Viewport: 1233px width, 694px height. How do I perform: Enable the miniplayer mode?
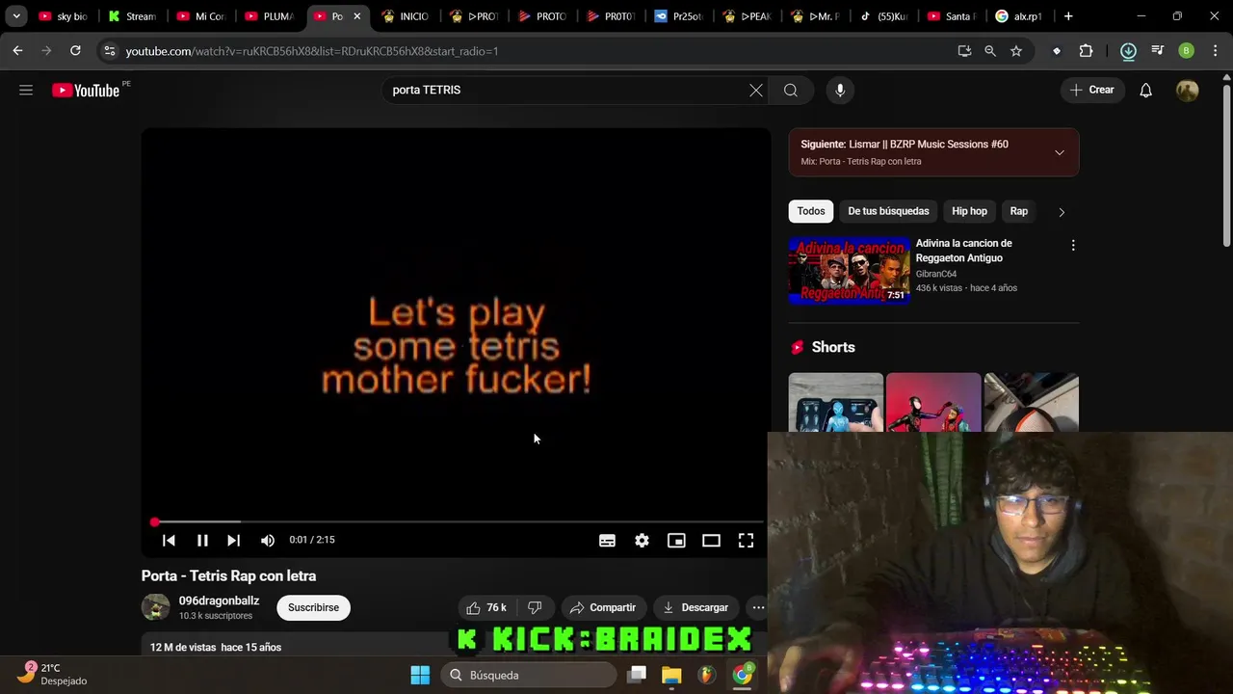(676, 541)
